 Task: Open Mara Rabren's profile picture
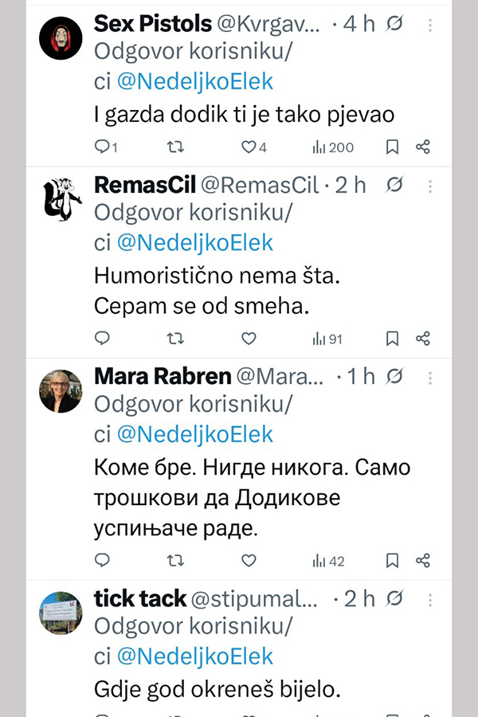pyautogui.click(x=61, y=391)
